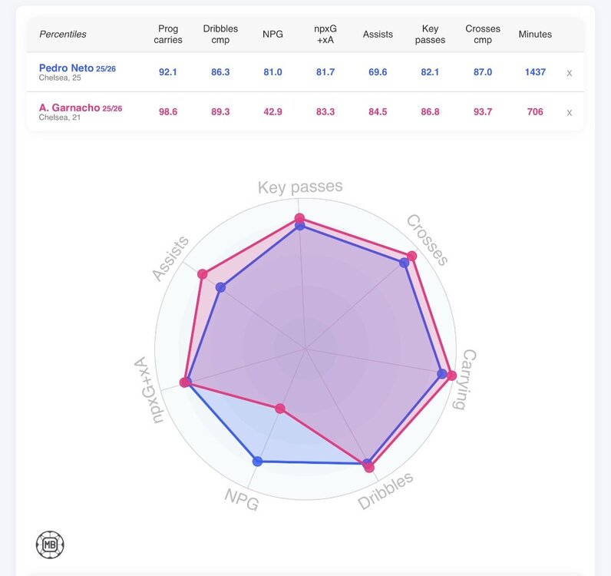Image resolution: width=611 pixels, height=576 pixels.
Task: Select the Assists column header
Action: [x=378, y=35]
